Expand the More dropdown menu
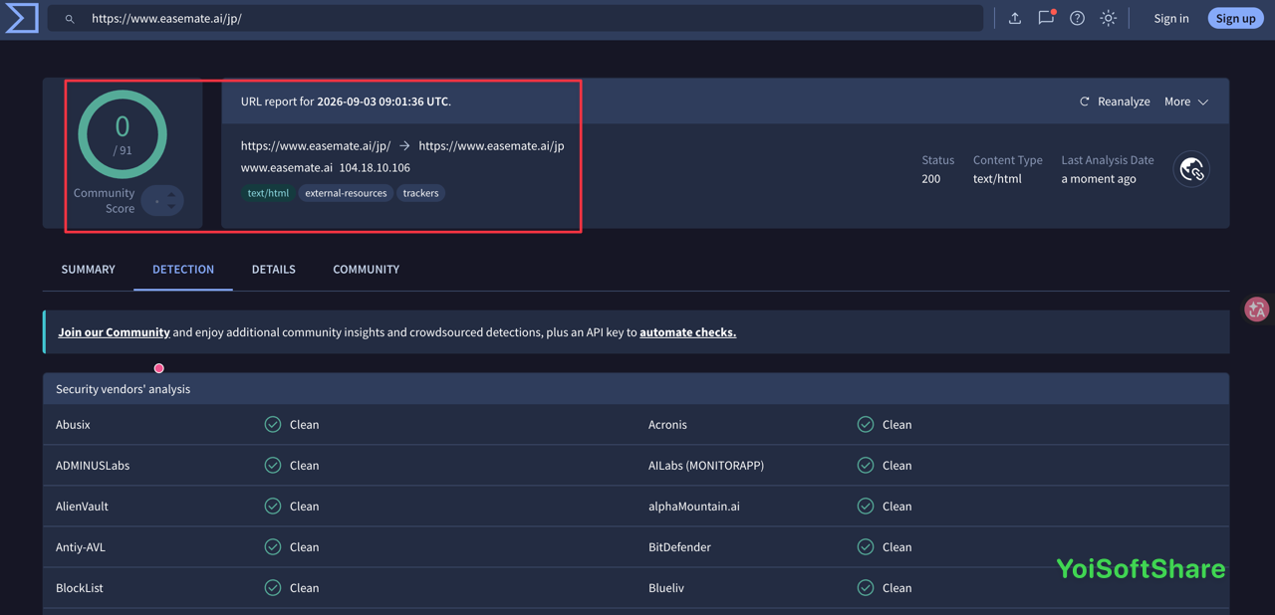The width and height of the screenshot is (1275, 615). (x=1186, y=102)
